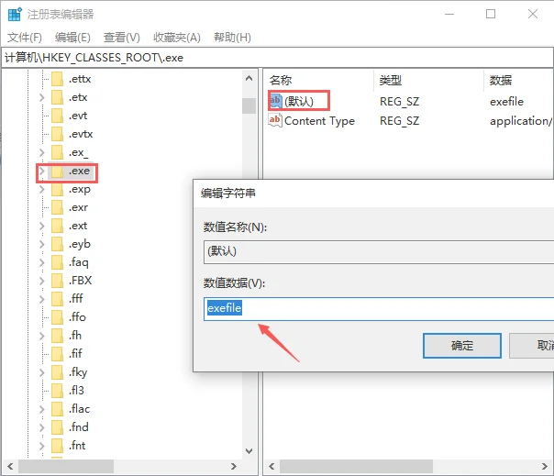Click the .FBX key folder icon
This screenshot has height=476, width=554.
[58, 281]
